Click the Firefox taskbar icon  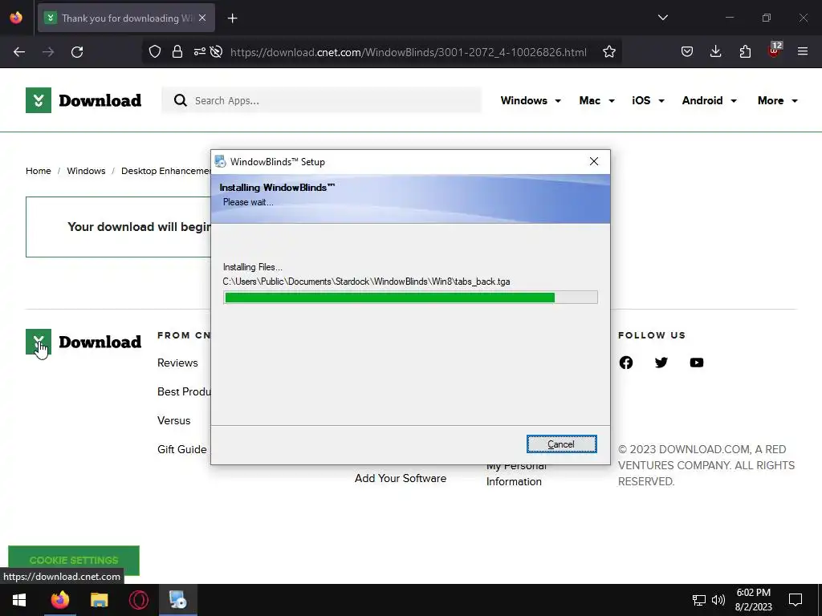(x=59, y=600)
